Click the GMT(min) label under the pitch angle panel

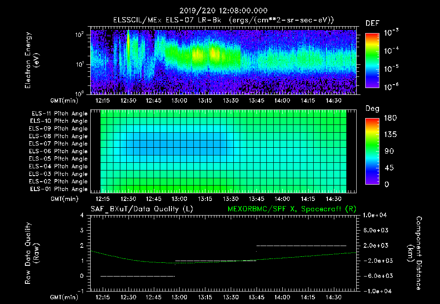point(64,199)
